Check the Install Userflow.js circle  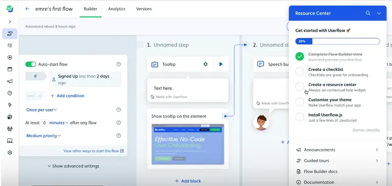click(x=299, y=117)
